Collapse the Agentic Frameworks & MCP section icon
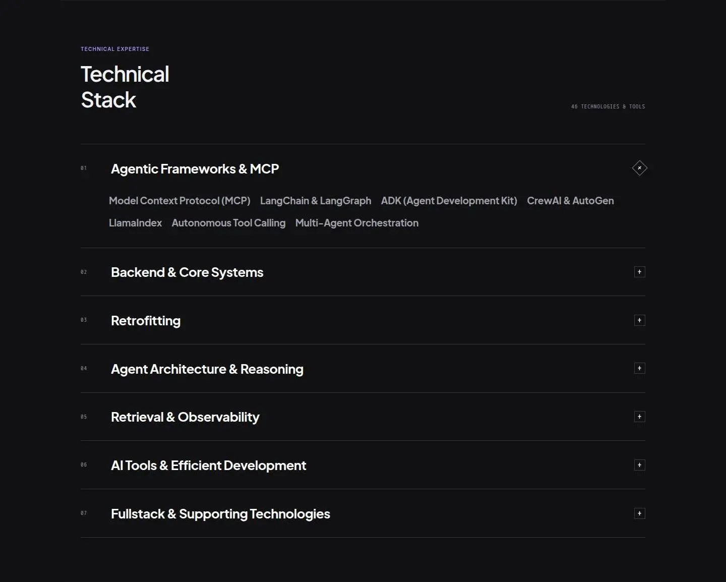 639,168
